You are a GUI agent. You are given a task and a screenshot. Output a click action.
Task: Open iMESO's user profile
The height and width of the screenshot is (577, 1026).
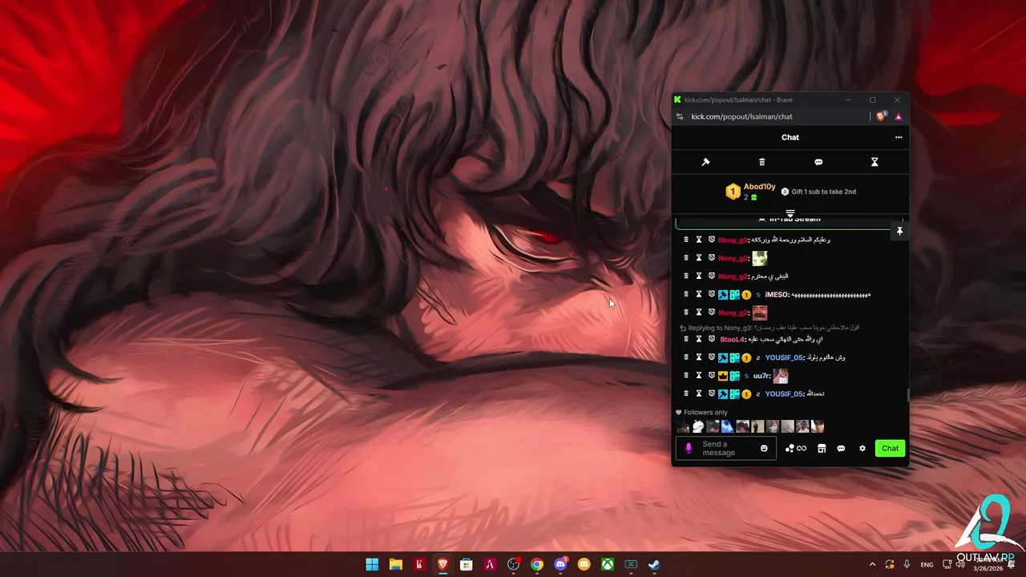pyautogui.click(x=777, y=294)
